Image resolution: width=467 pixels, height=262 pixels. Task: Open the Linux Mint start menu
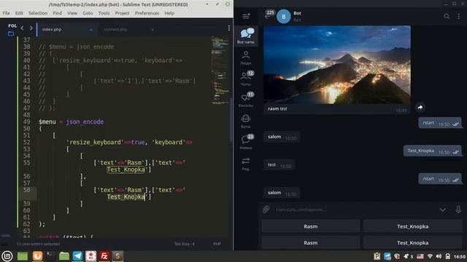point(7,255)
